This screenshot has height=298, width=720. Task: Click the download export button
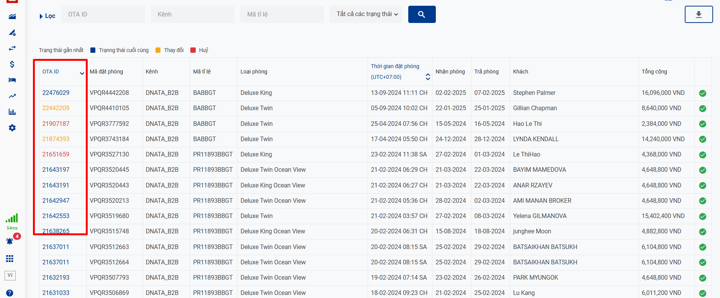click(x=698, y=15)
